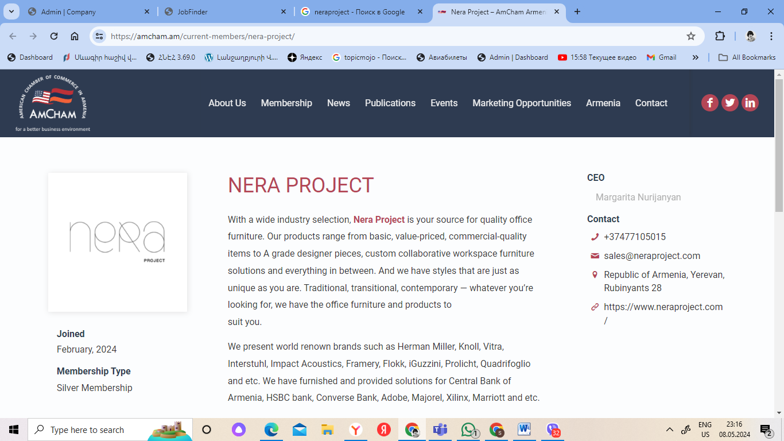This screenshot has width=784, height=441.
Task: Open All Bookmarks folder
Action: (x=747, y=57)
